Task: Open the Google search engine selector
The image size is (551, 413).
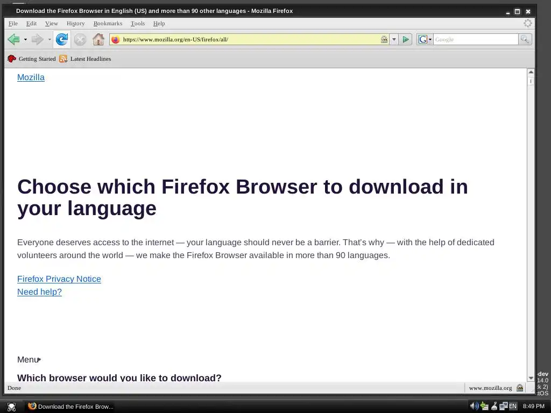Action: (425, 39)
